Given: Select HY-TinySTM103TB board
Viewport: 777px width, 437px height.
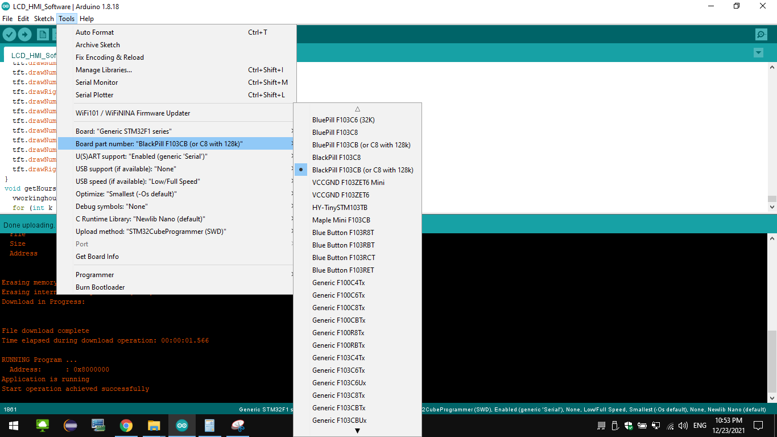Looking at the screenshot, I should (x=358, y=208).
